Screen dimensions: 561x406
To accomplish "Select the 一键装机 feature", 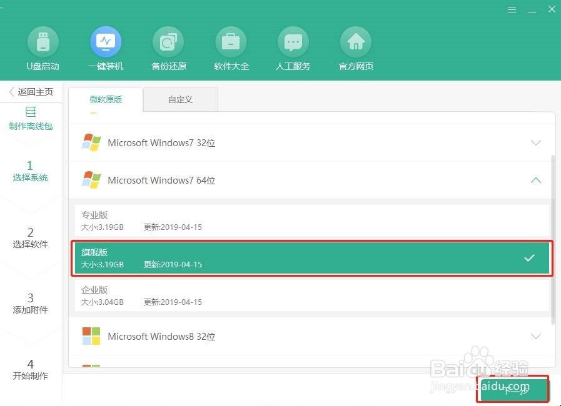I will (105, 49).
